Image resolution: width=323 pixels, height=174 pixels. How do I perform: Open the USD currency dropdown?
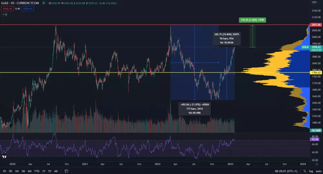click(x=314, y=2)
